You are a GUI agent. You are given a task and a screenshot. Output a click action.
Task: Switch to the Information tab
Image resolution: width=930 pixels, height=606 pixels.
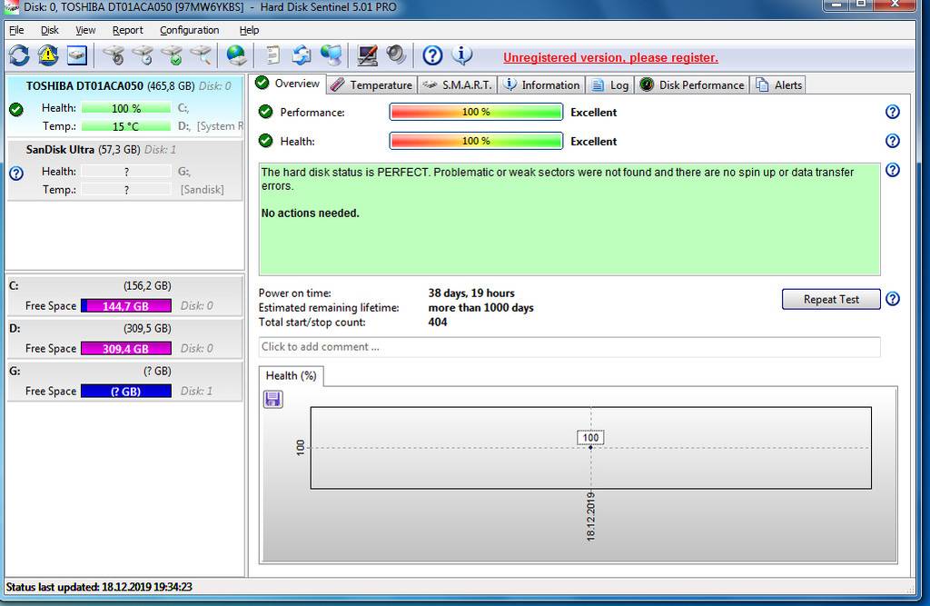click(x=541, y=84)
